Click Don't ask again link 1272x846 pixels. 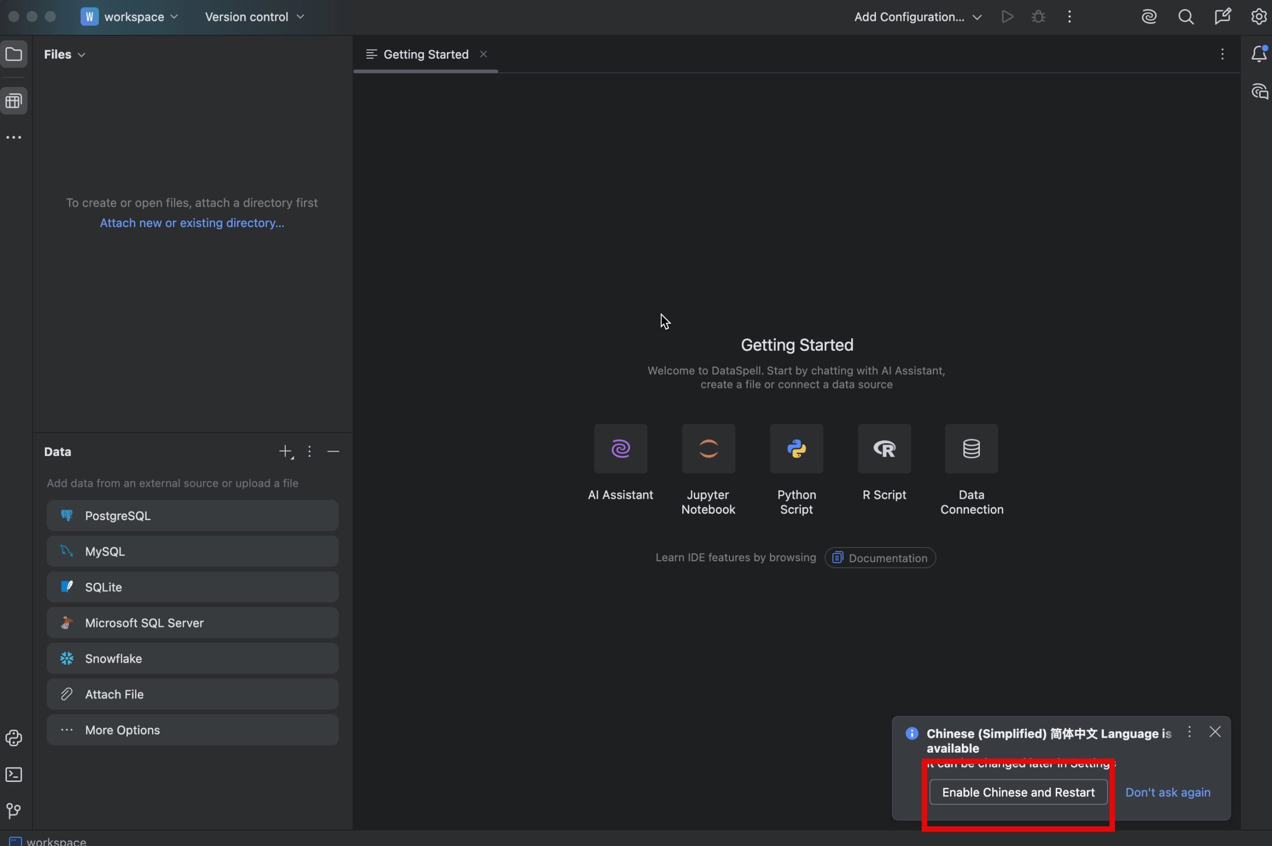tap(1167, 792)
